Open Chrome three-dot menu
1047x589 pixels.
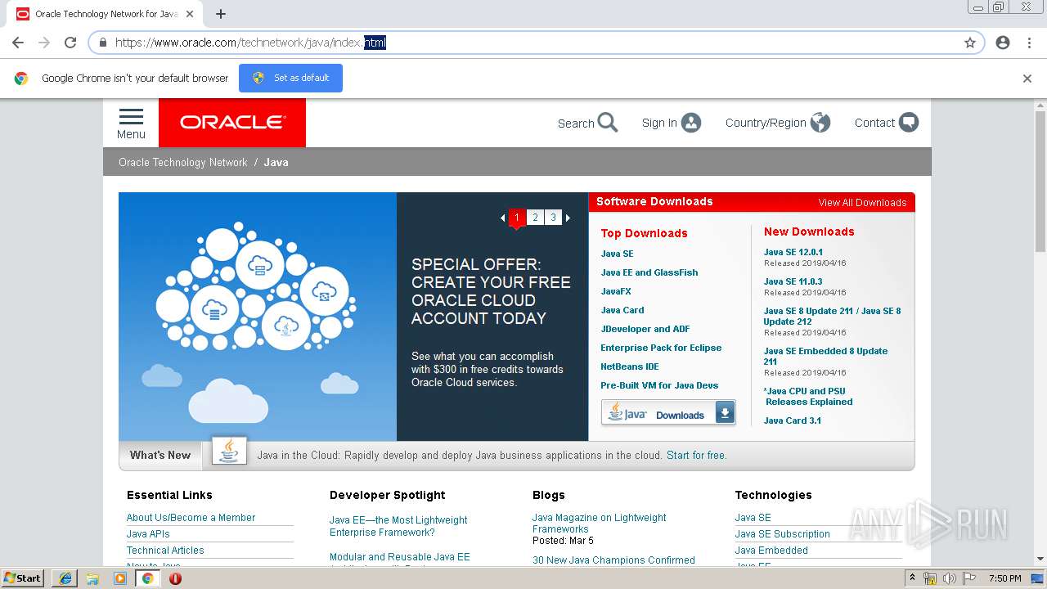1030,43
